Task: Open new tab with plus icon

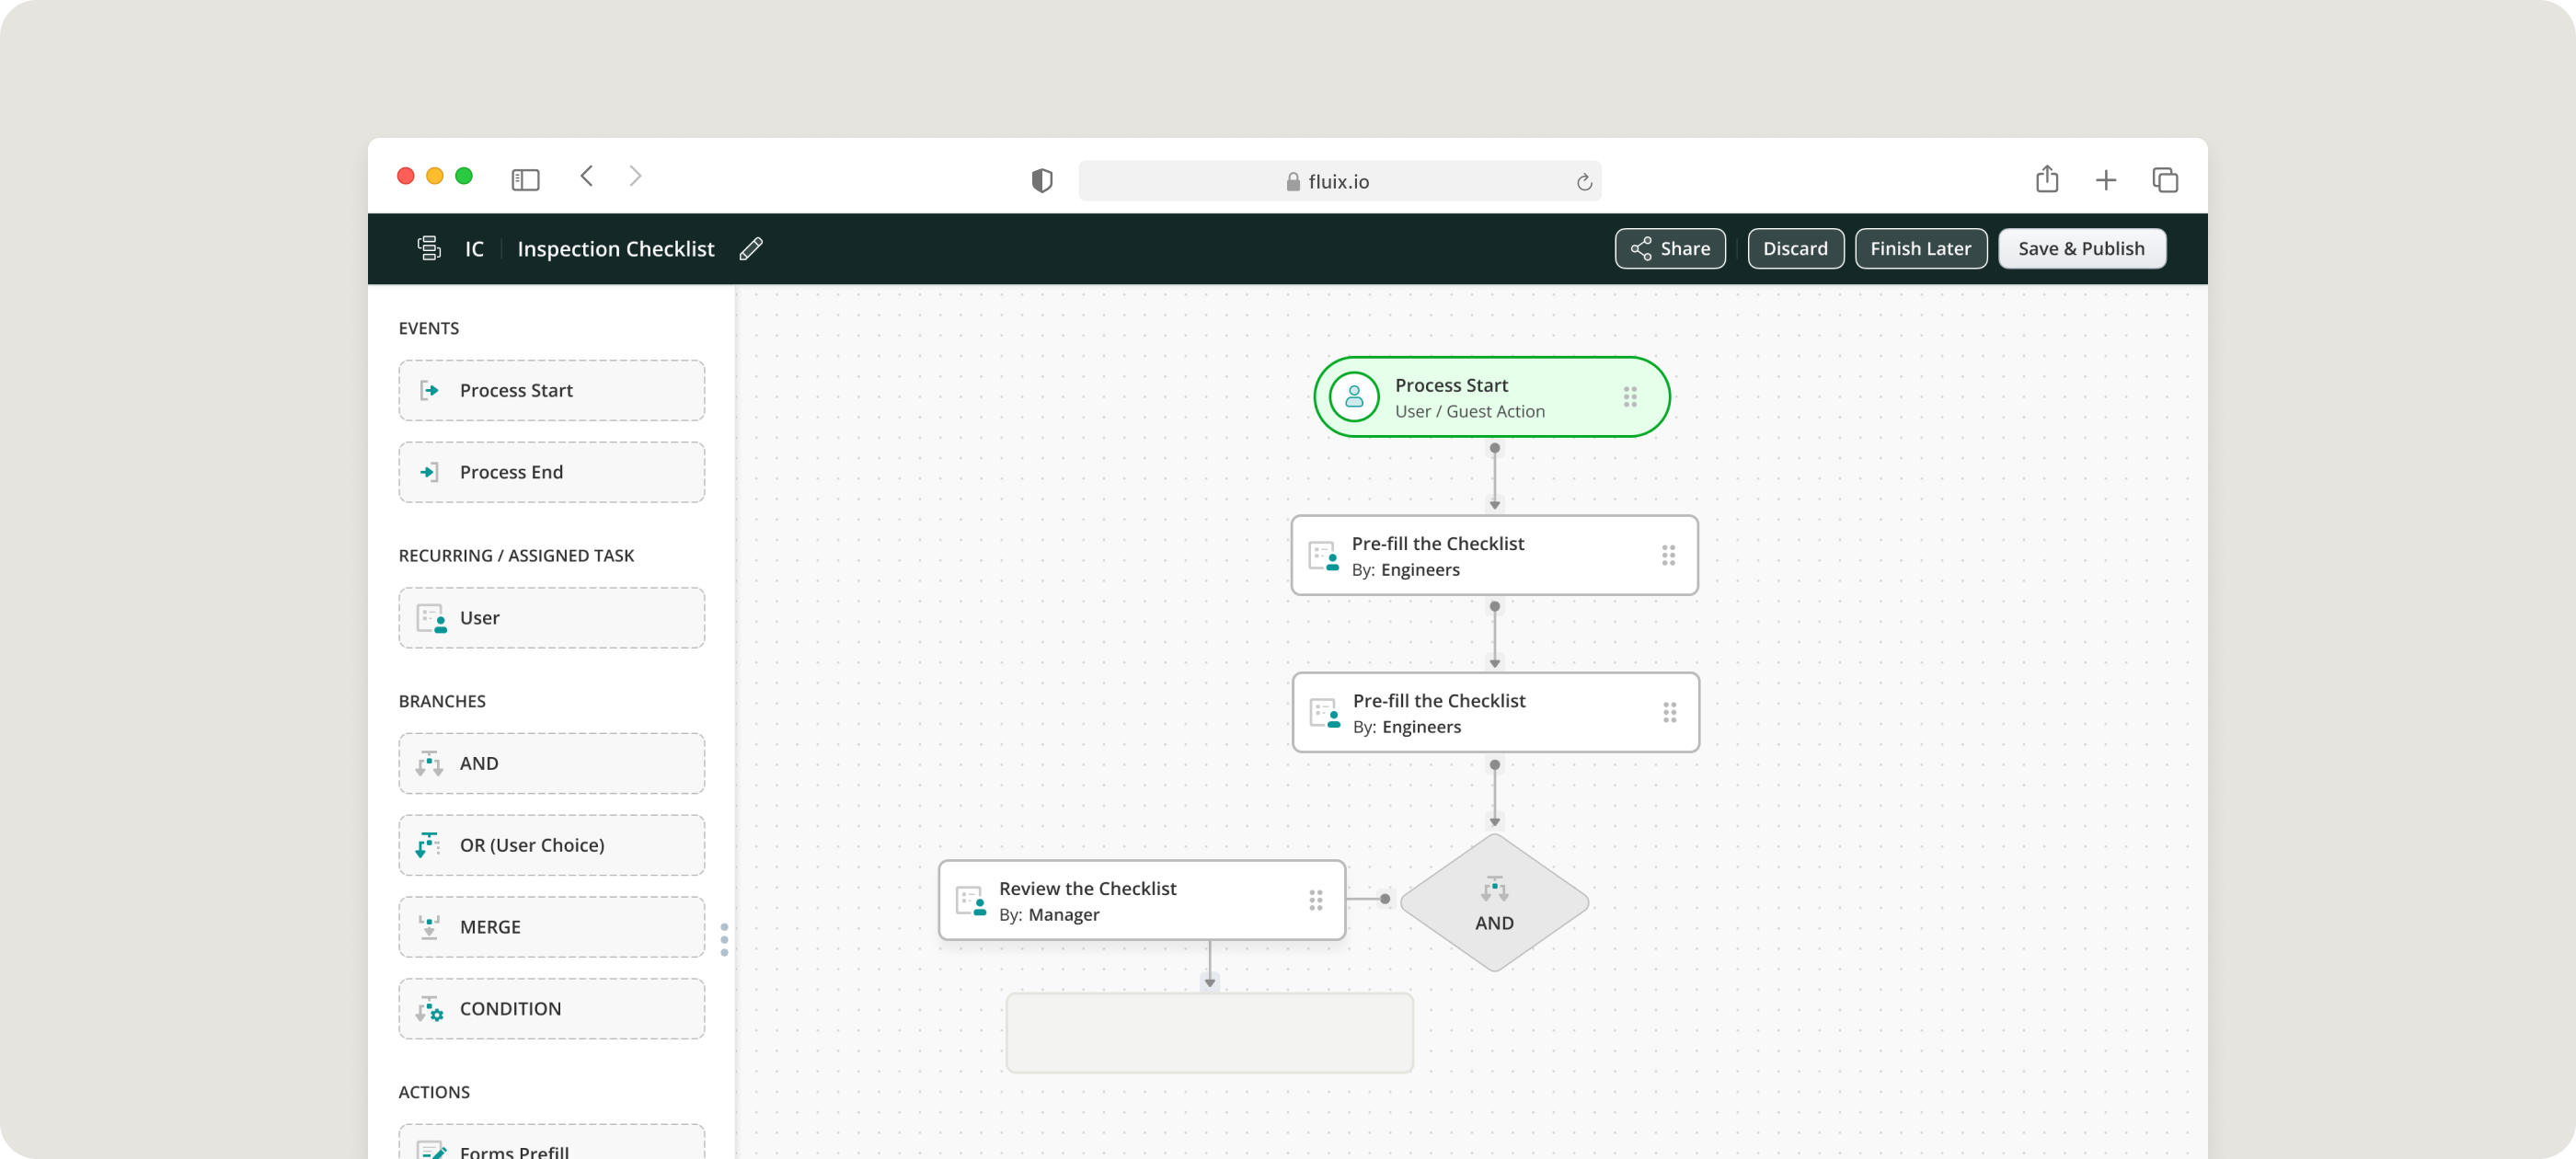Action: [2106, 180]
